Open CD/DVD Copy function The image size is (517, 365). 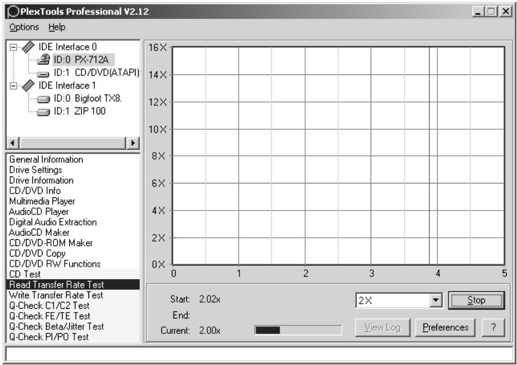pos(37,253)
